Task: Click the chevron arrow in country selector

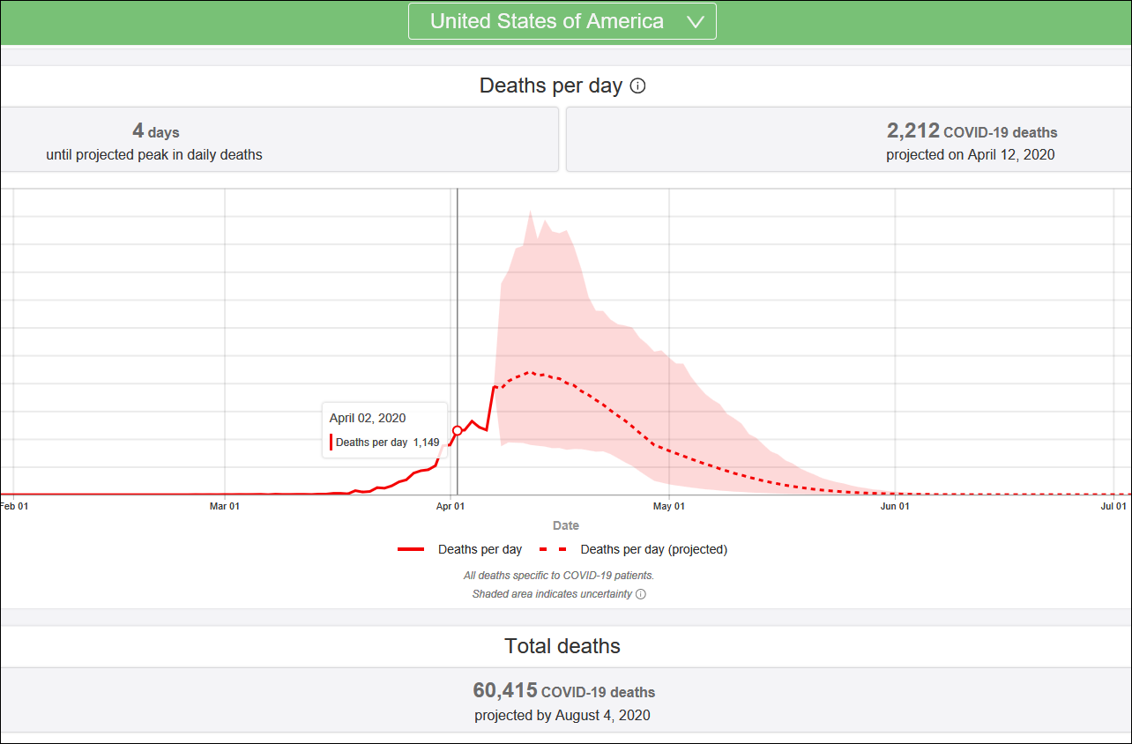Action: coord(695,22)
